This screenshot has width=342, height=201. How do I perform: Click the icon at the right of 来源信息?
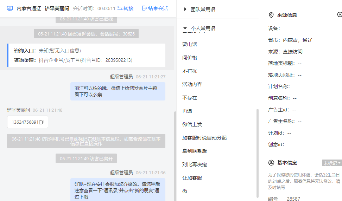(340, 15)
